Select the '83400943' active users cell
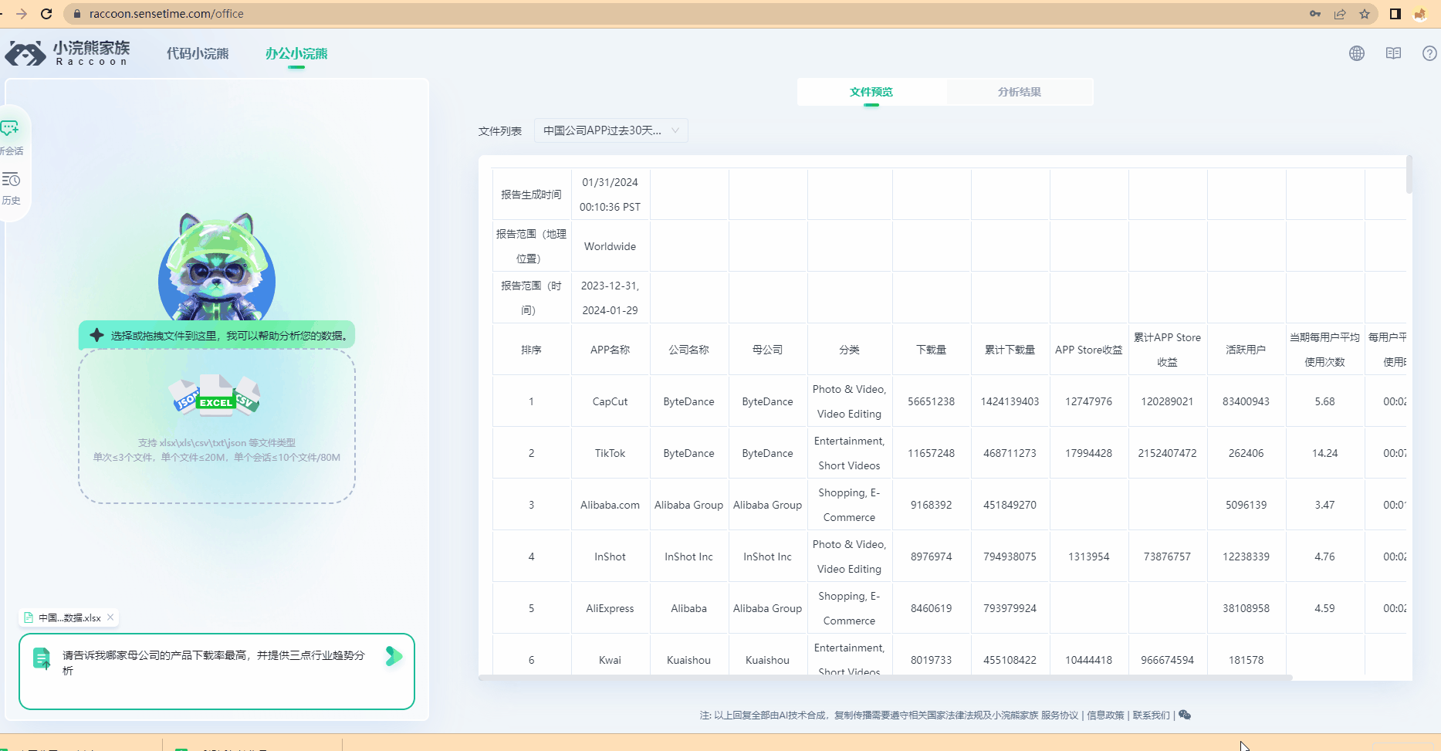Image resolution: width=1441 pixels, height=751 pixels. point(1246,401)
